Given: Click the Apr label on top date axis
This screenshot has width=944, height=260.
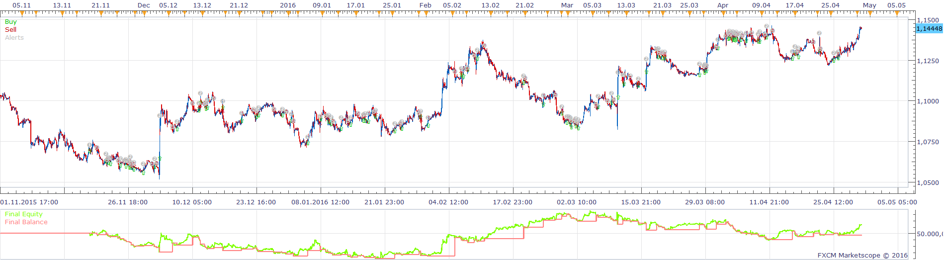Looking at the screenshot, I should point(723,5).
